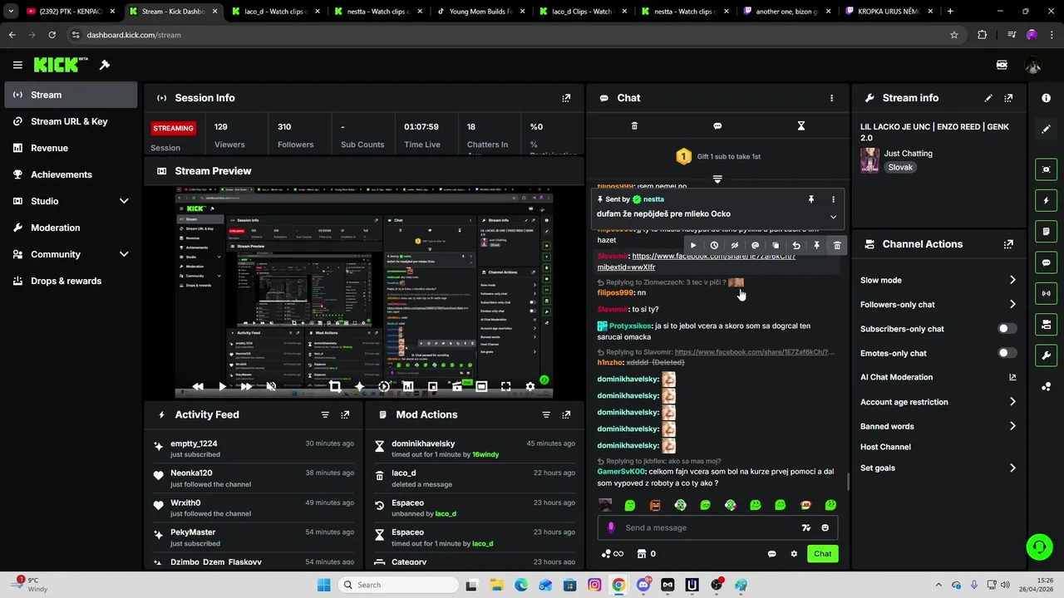Pop out the Session Info panel
This screenshot has height=598, width=1064.
[566, 98]
